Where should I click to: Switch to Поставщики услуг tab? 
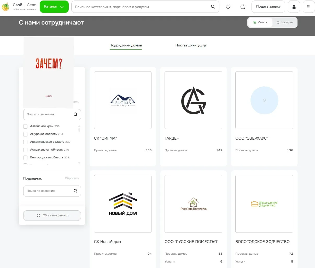click(x=191, y=45)
